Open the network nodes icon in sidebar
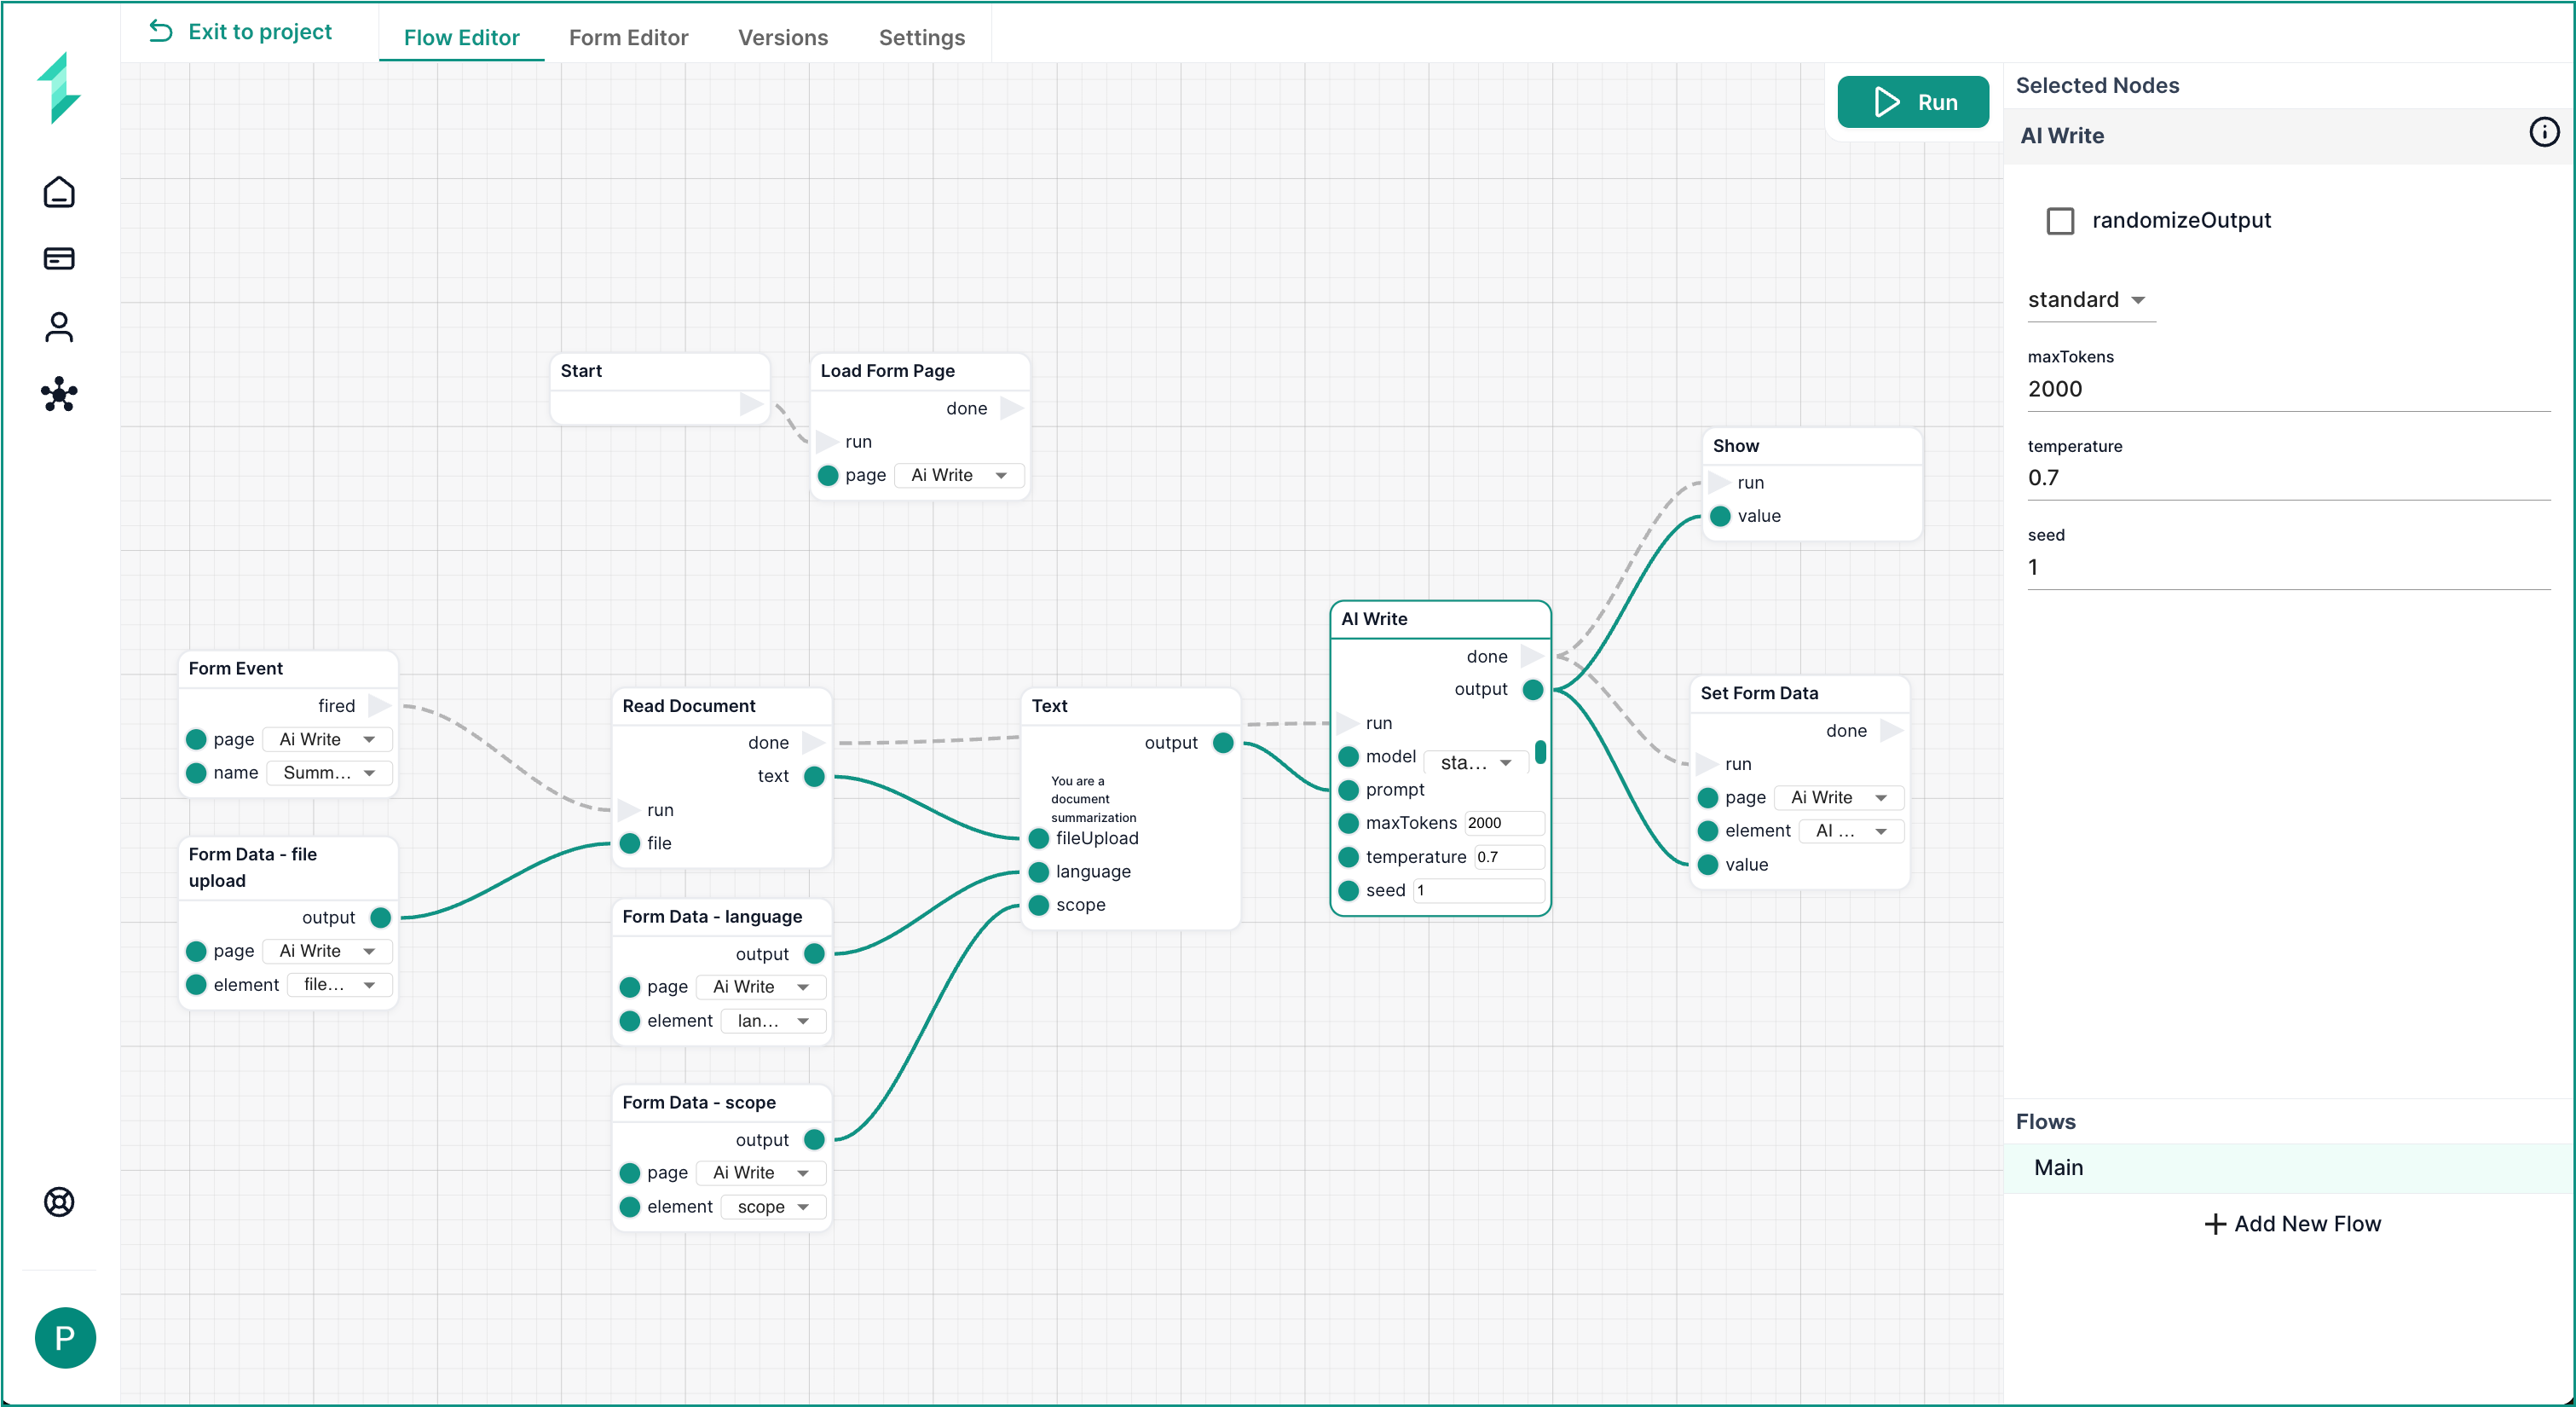This screenshot has height=1407, width=2576. [x=59, y=394]
